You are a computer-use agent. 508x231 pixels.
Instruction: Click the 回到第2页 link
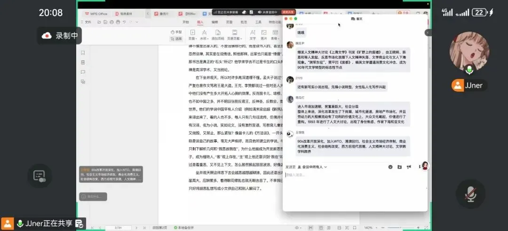(159, 228)
